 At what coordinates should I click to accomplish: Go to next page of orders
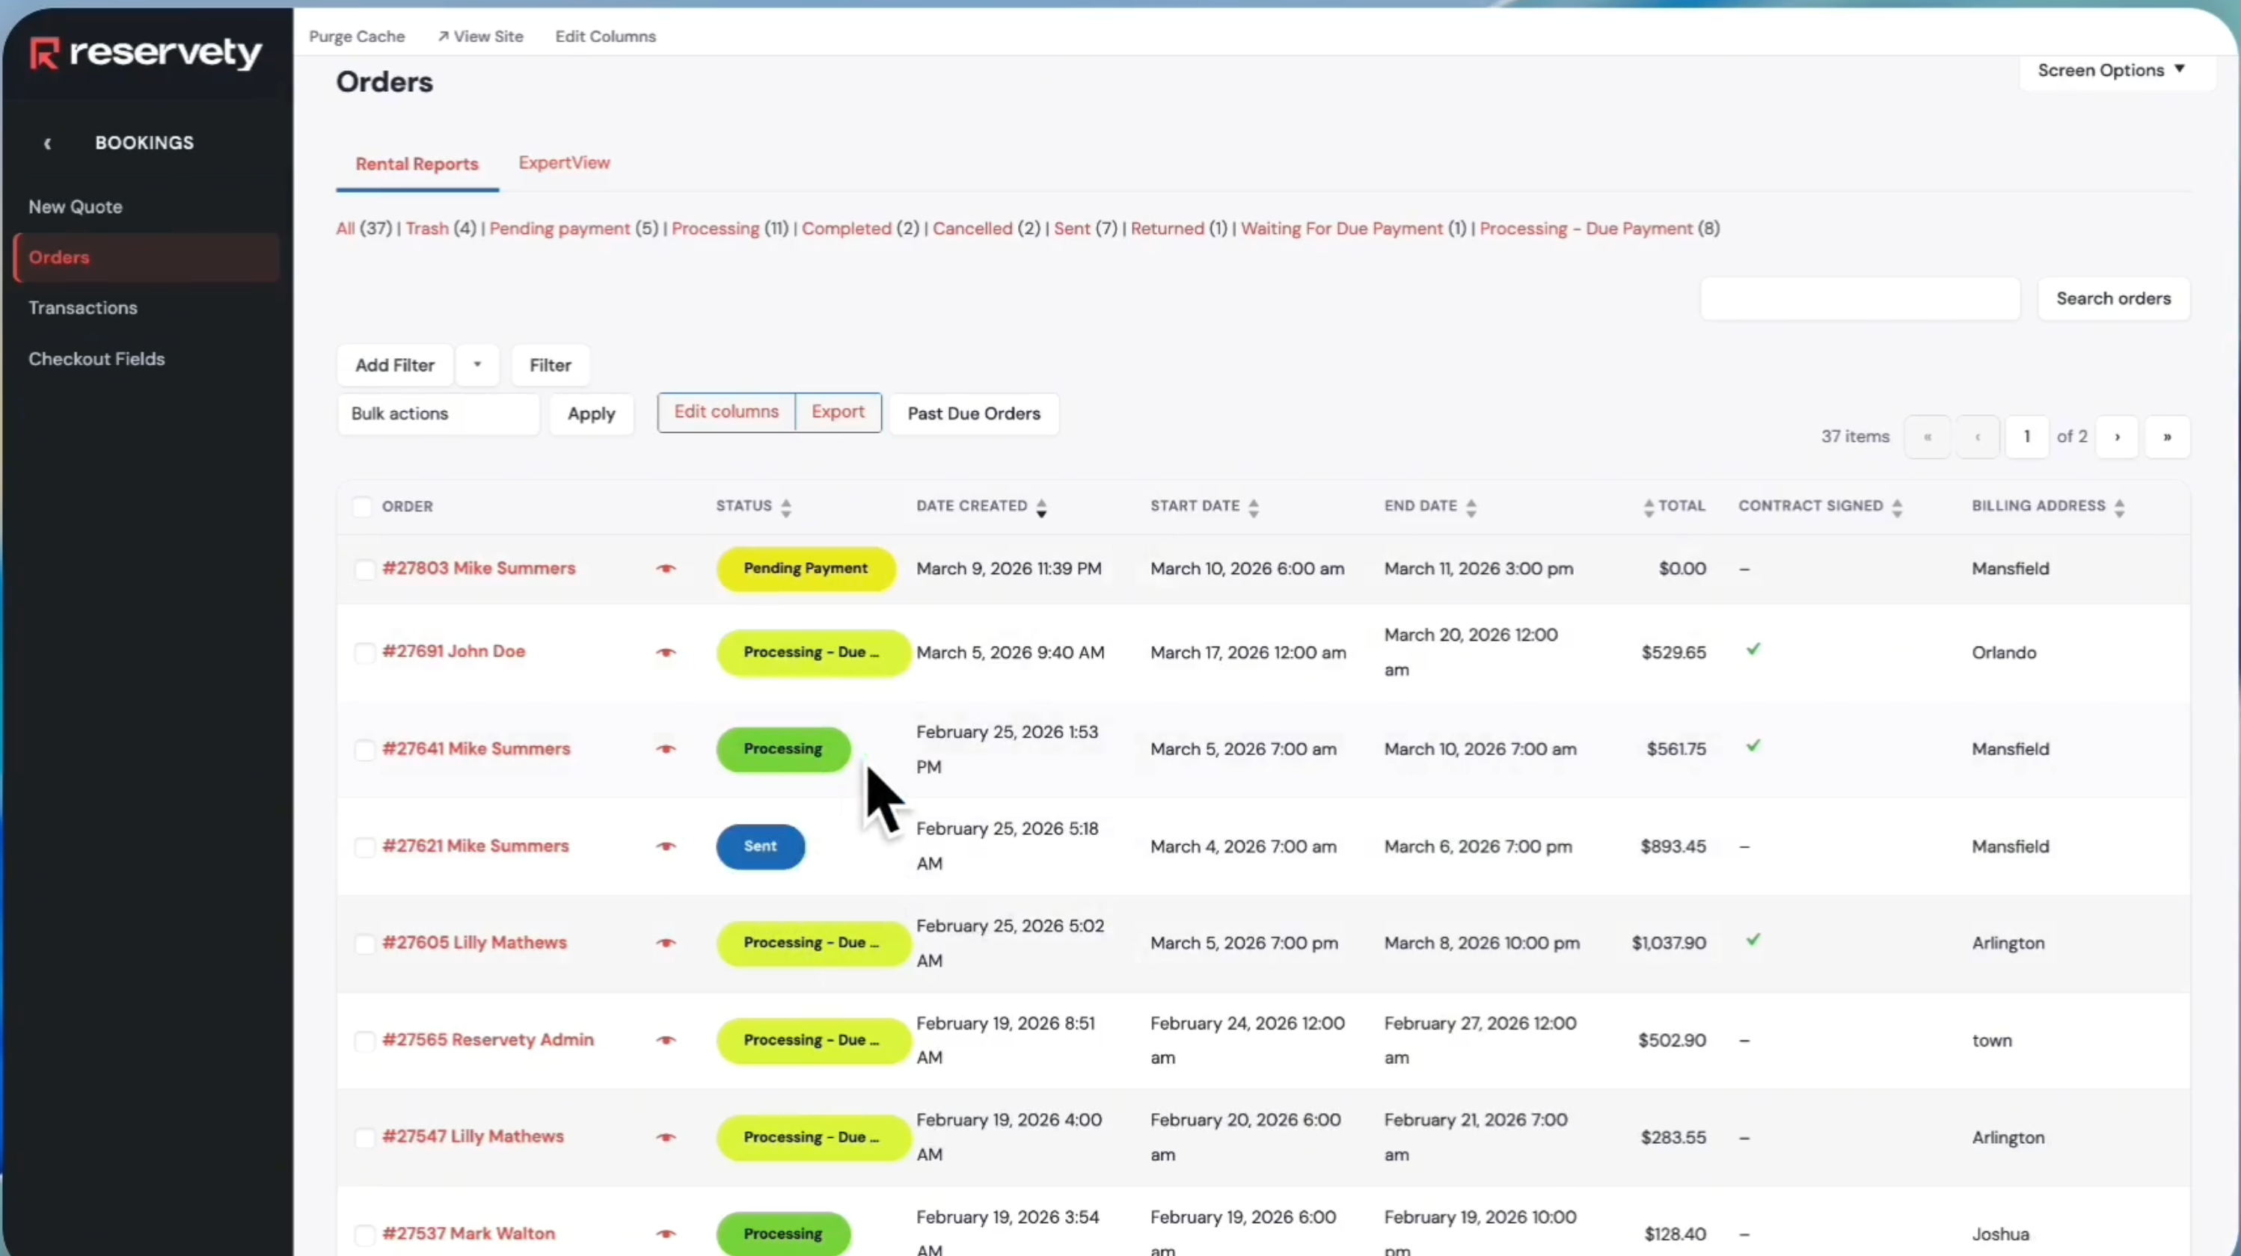(x=2118, y=437)
